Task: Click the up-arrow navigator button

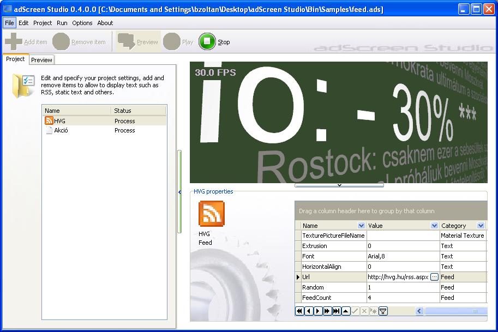Action: (x=346, y=311)
